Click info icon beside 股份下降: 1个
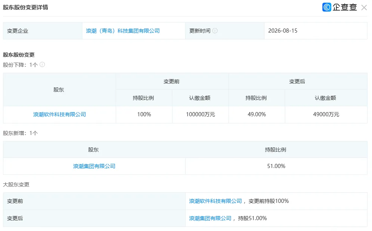372x231 pixels. [x=42, y=64]
